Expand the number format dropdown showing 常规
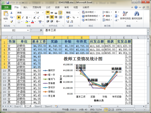 (x=78, y=13)
